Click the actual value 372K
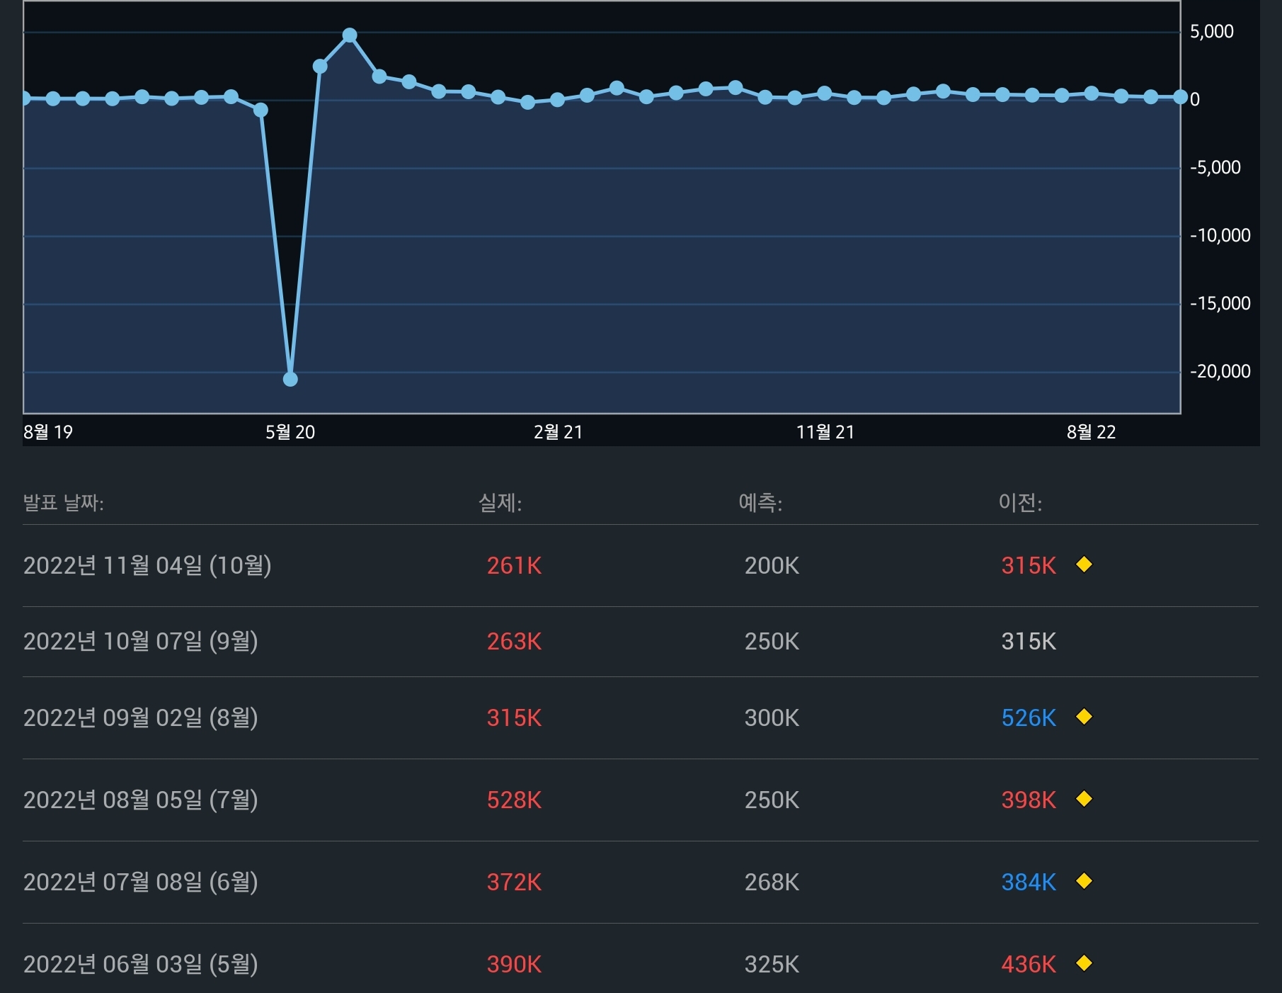The width and height of the screenshot is (1282, 993). [x=514, y=883]
